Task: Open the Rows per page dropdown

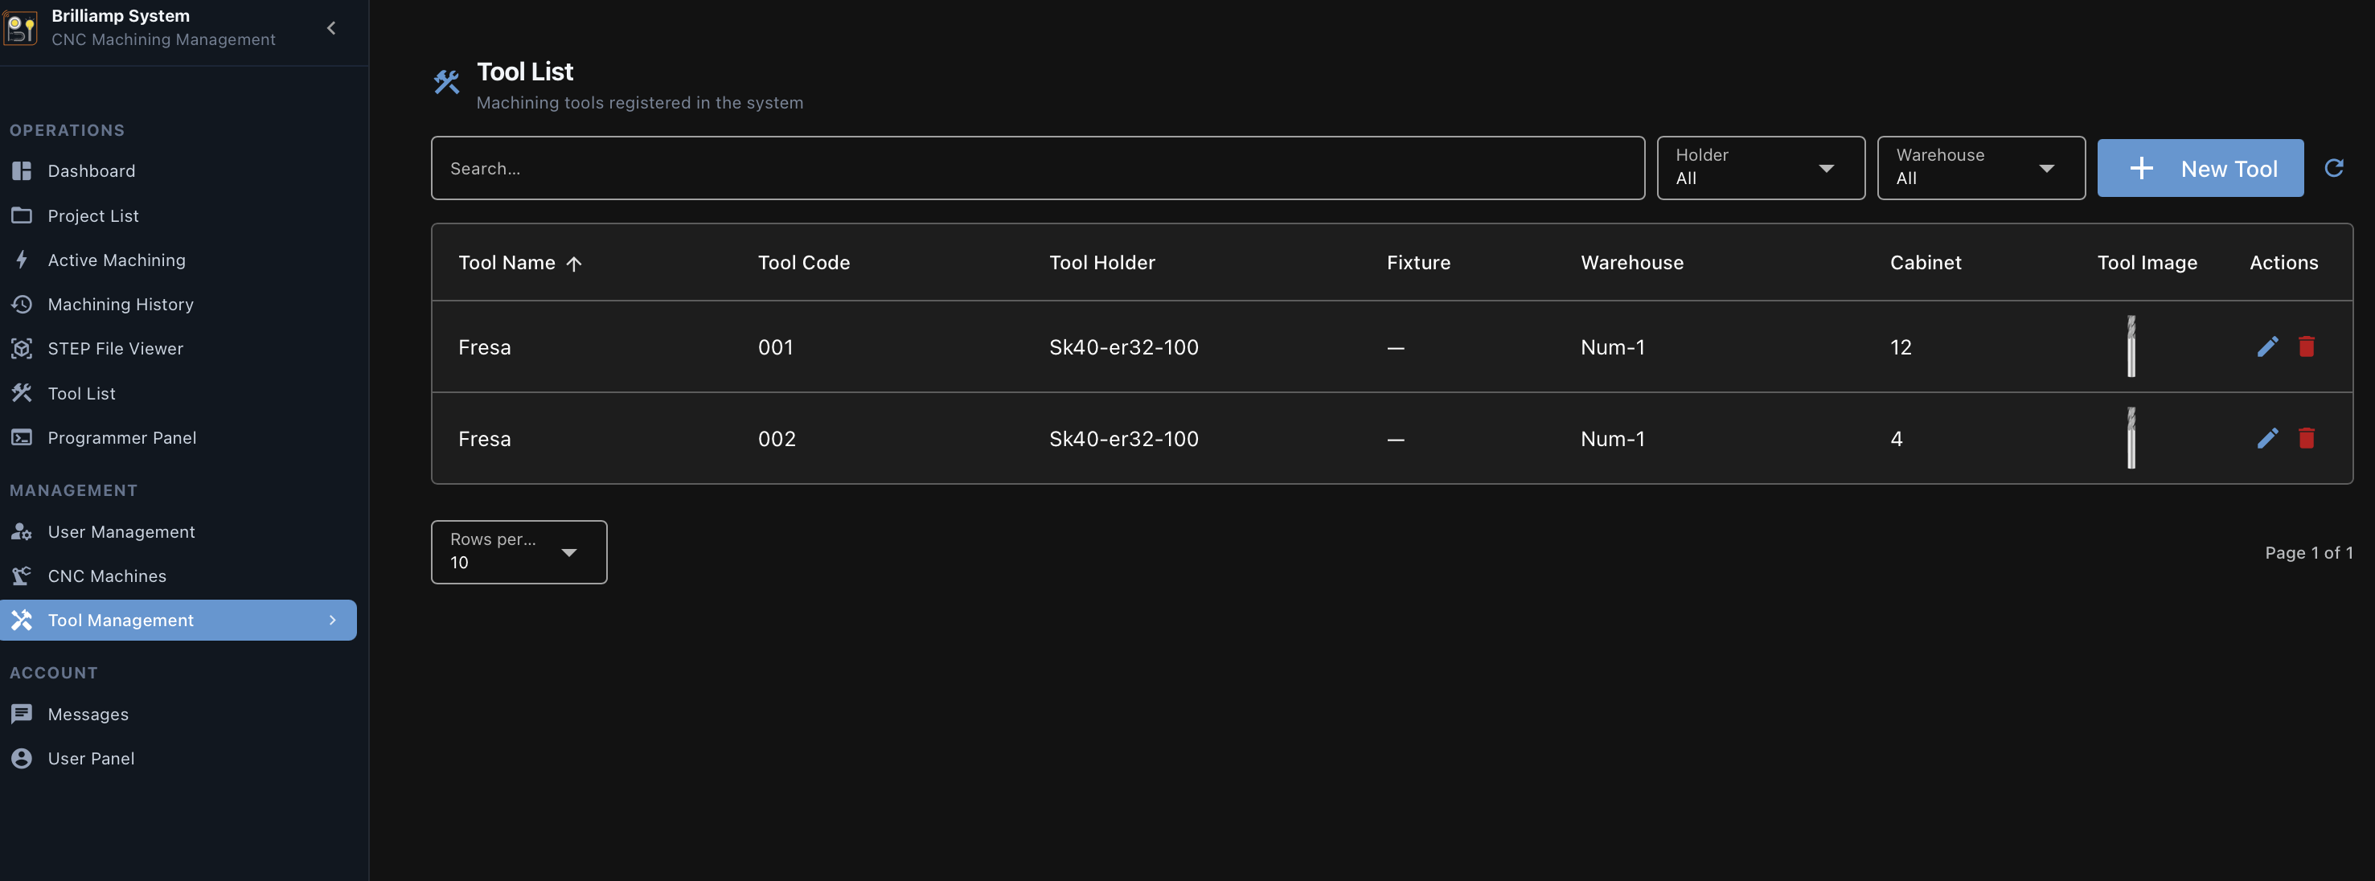Action: point(519,551)
